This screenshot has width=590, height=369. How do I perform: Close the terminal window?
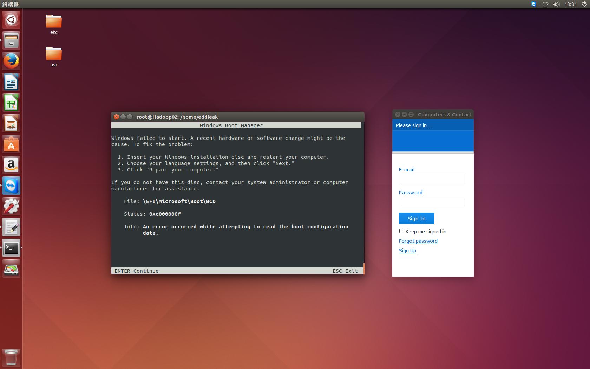tap(116, 117)
